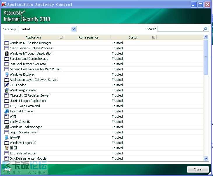Click the vertical scrollbar thumb
The image size is (213, 176).
(206, 57)
